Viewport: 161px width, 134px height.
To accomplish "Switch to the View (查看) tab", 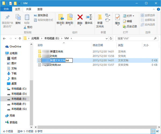I will click(40, 9).
